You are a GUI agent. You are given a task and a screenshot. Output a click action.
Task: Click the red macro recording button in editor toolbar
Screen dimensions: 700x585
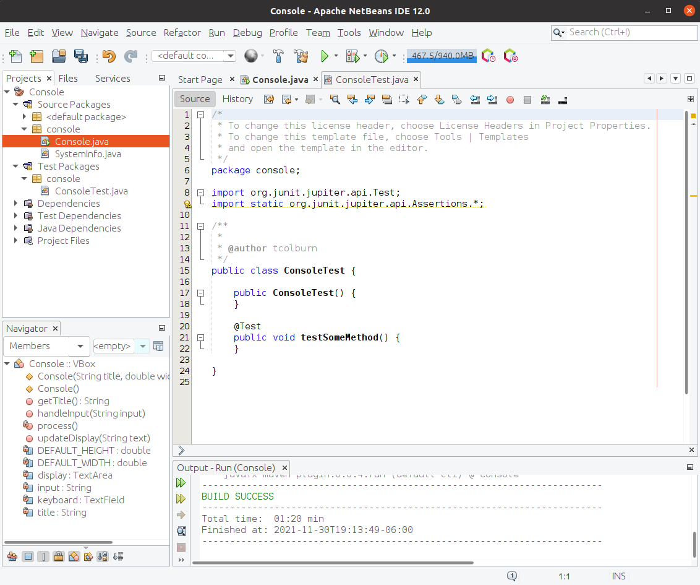point(510,99)
